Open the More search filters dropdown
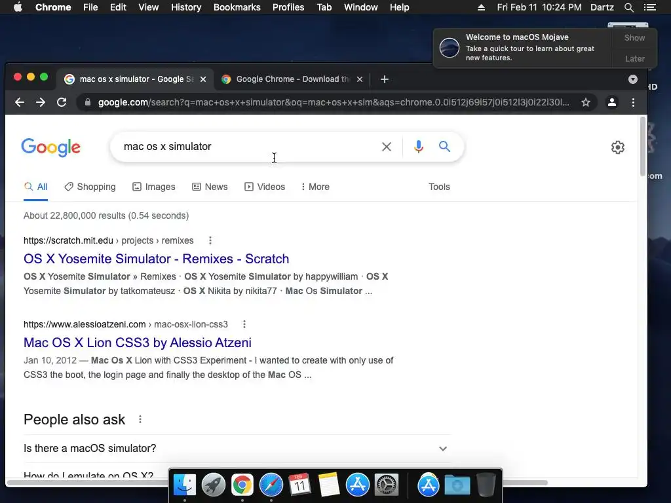671x503 pixels. [315, 187]
